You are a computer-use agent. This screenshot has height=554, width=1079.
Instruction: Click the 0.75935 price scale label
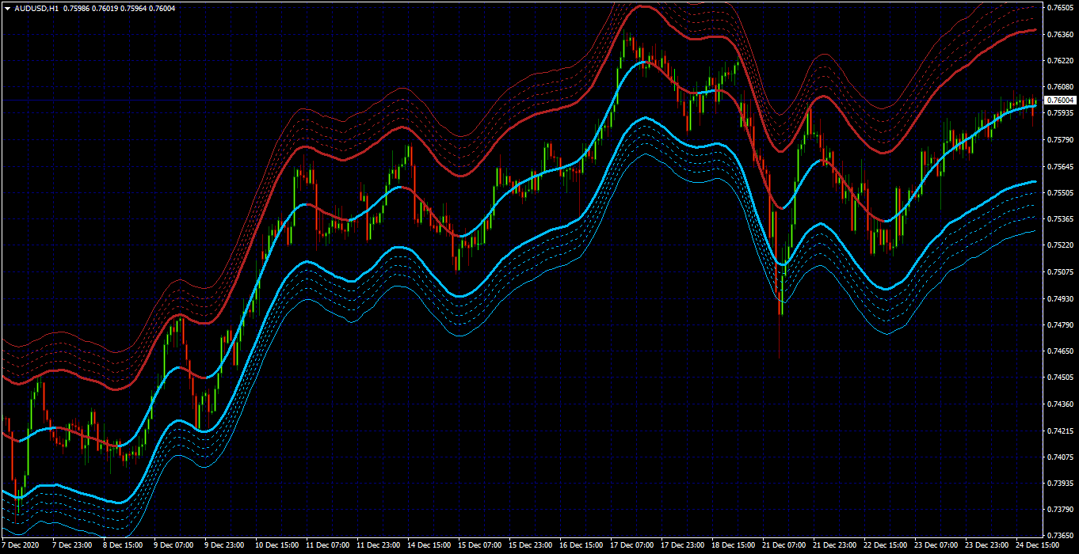[1061, 113]
